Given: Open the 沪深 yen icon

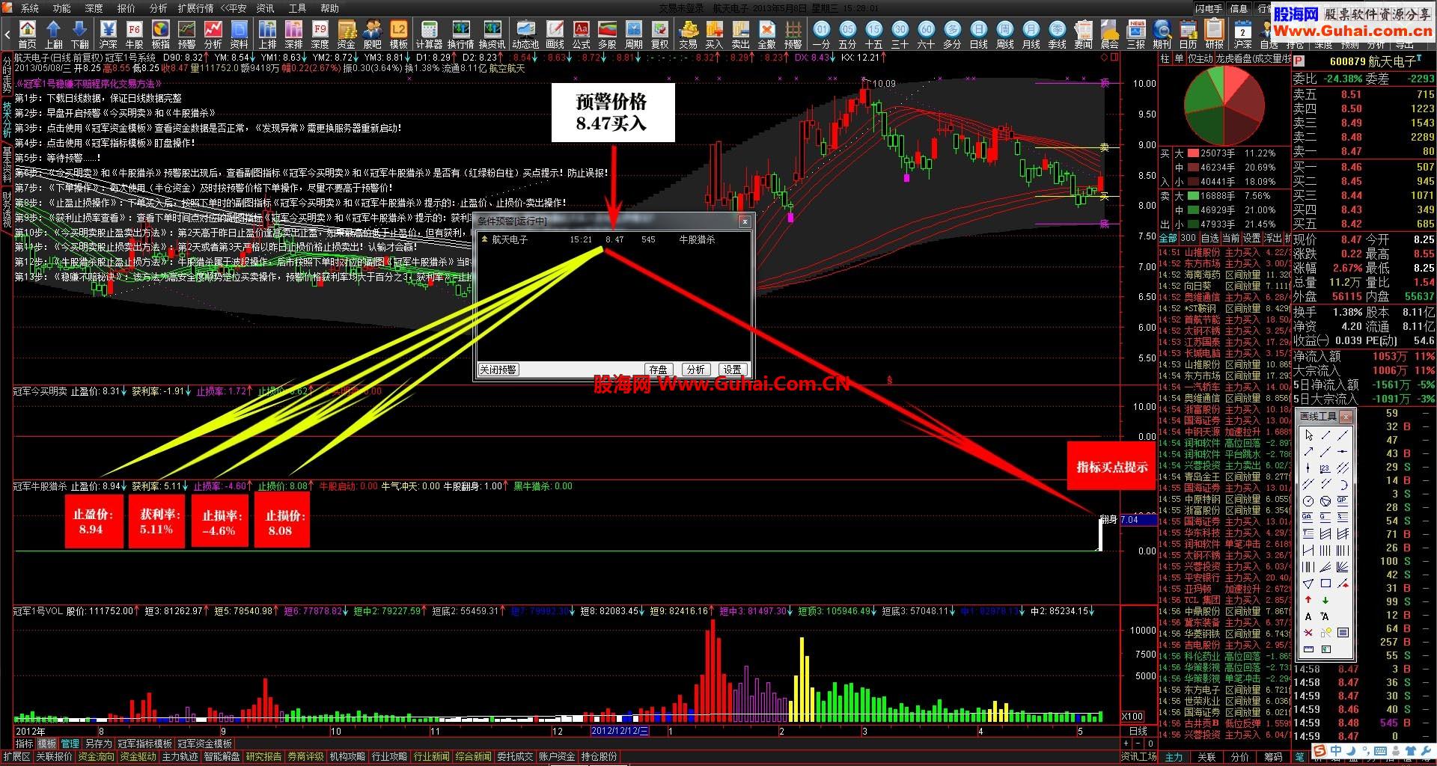Looking at the screenshot, I should [x=109, y=34].
